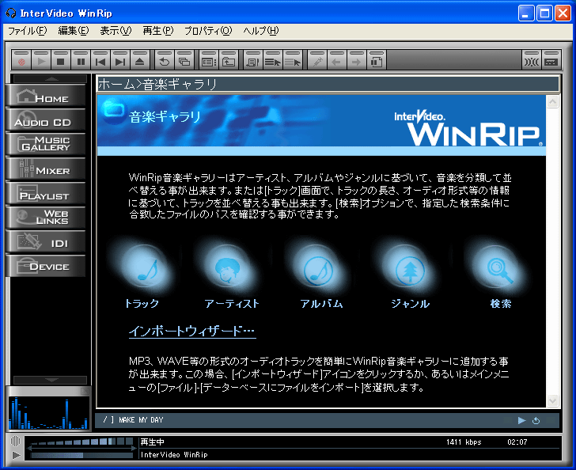The width and height of the screenshot is (576, 470).
Task: Click the page layout toolbar icon
Action: tap(376, 60)
